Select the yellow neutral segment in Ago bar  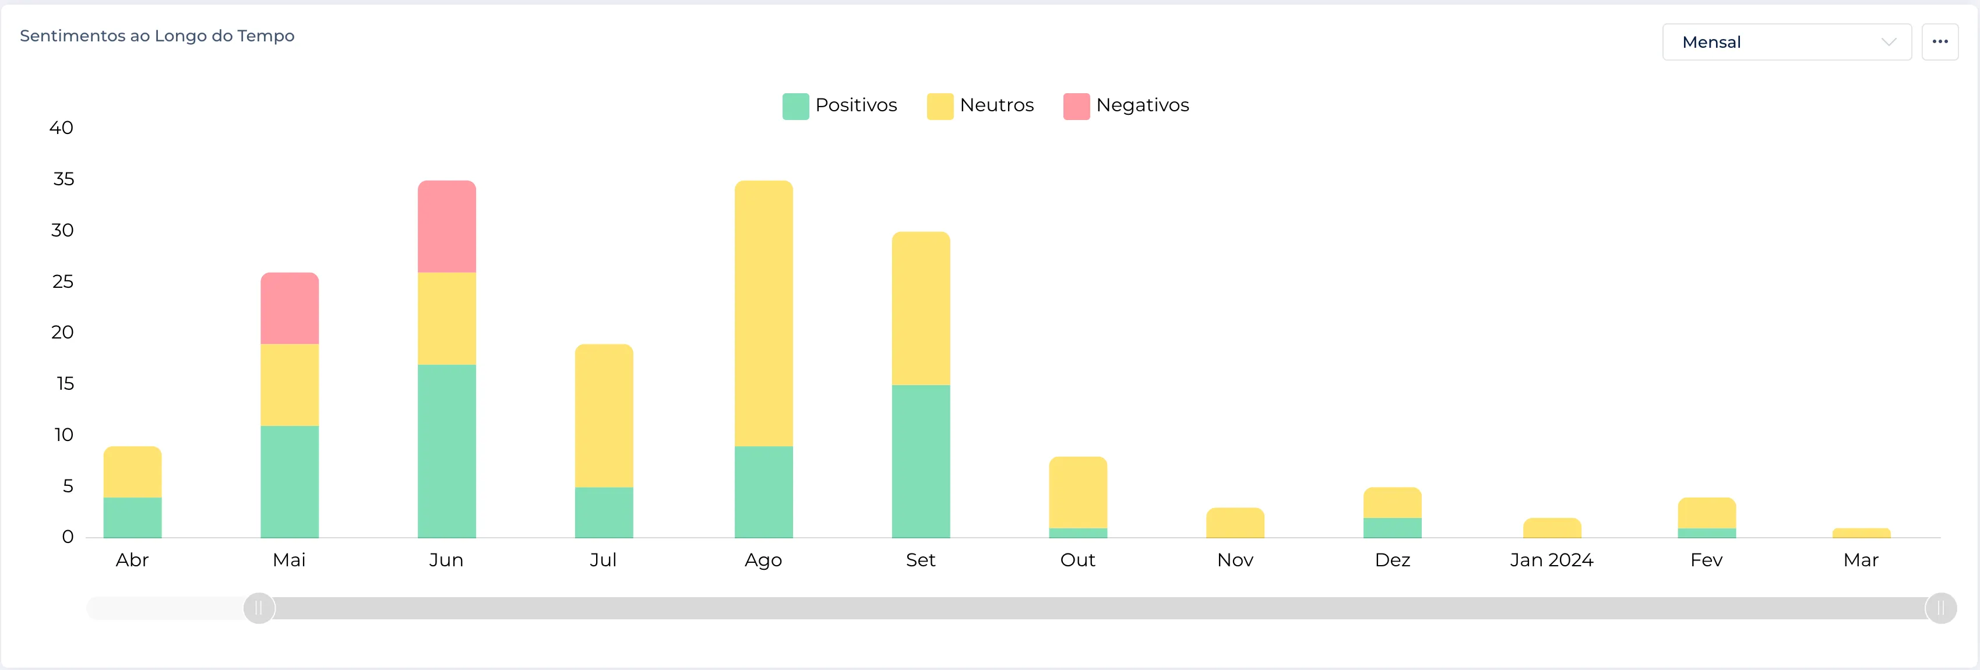click(x=763, y=313)
